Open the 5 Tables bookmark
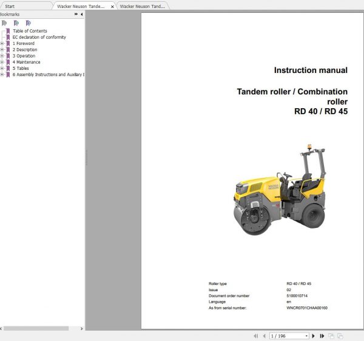Image resolution: width=364 pixels, height=341 pixels. click(x=21, y=69)
